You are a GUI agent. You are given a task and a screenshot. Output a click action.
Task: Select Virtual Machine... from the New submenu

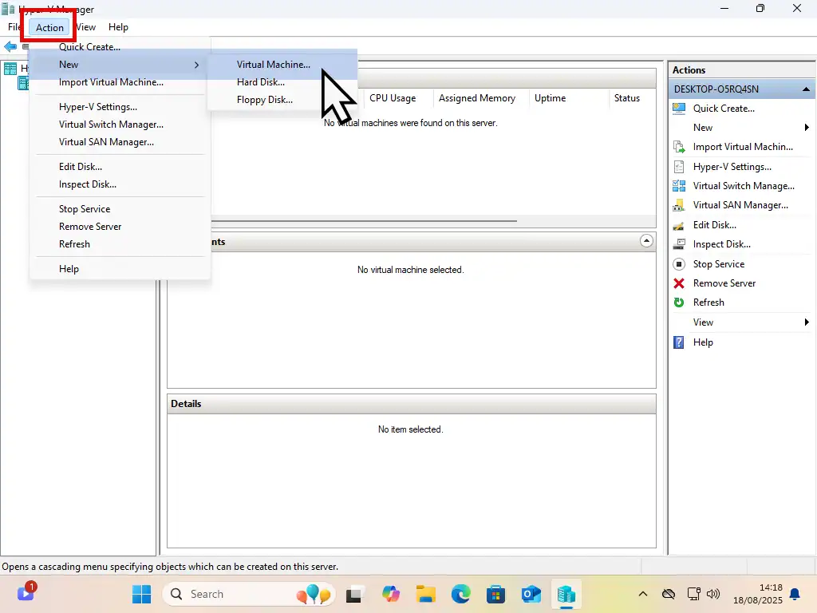[x=273, y=65]
